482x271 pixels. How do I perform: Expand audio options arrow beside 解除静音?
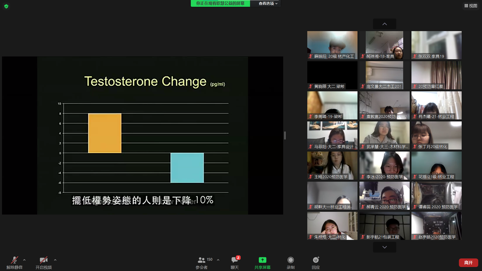(24, 260)
